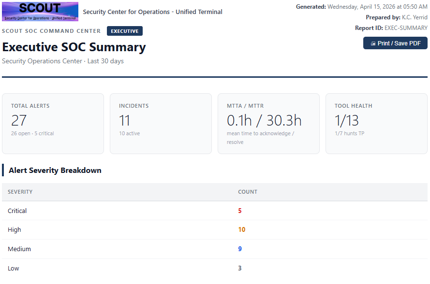The image size is (430, 284).
Task: Click the Print / Save PDF button
Action: pyautogui.click(x=395, y=43)
